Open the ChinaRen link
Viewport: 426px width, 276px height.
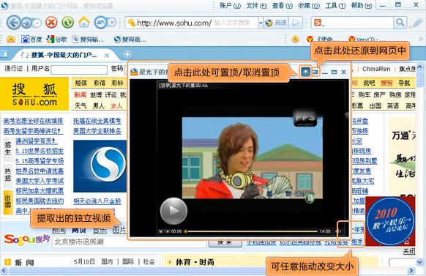(x=376, y=69)
